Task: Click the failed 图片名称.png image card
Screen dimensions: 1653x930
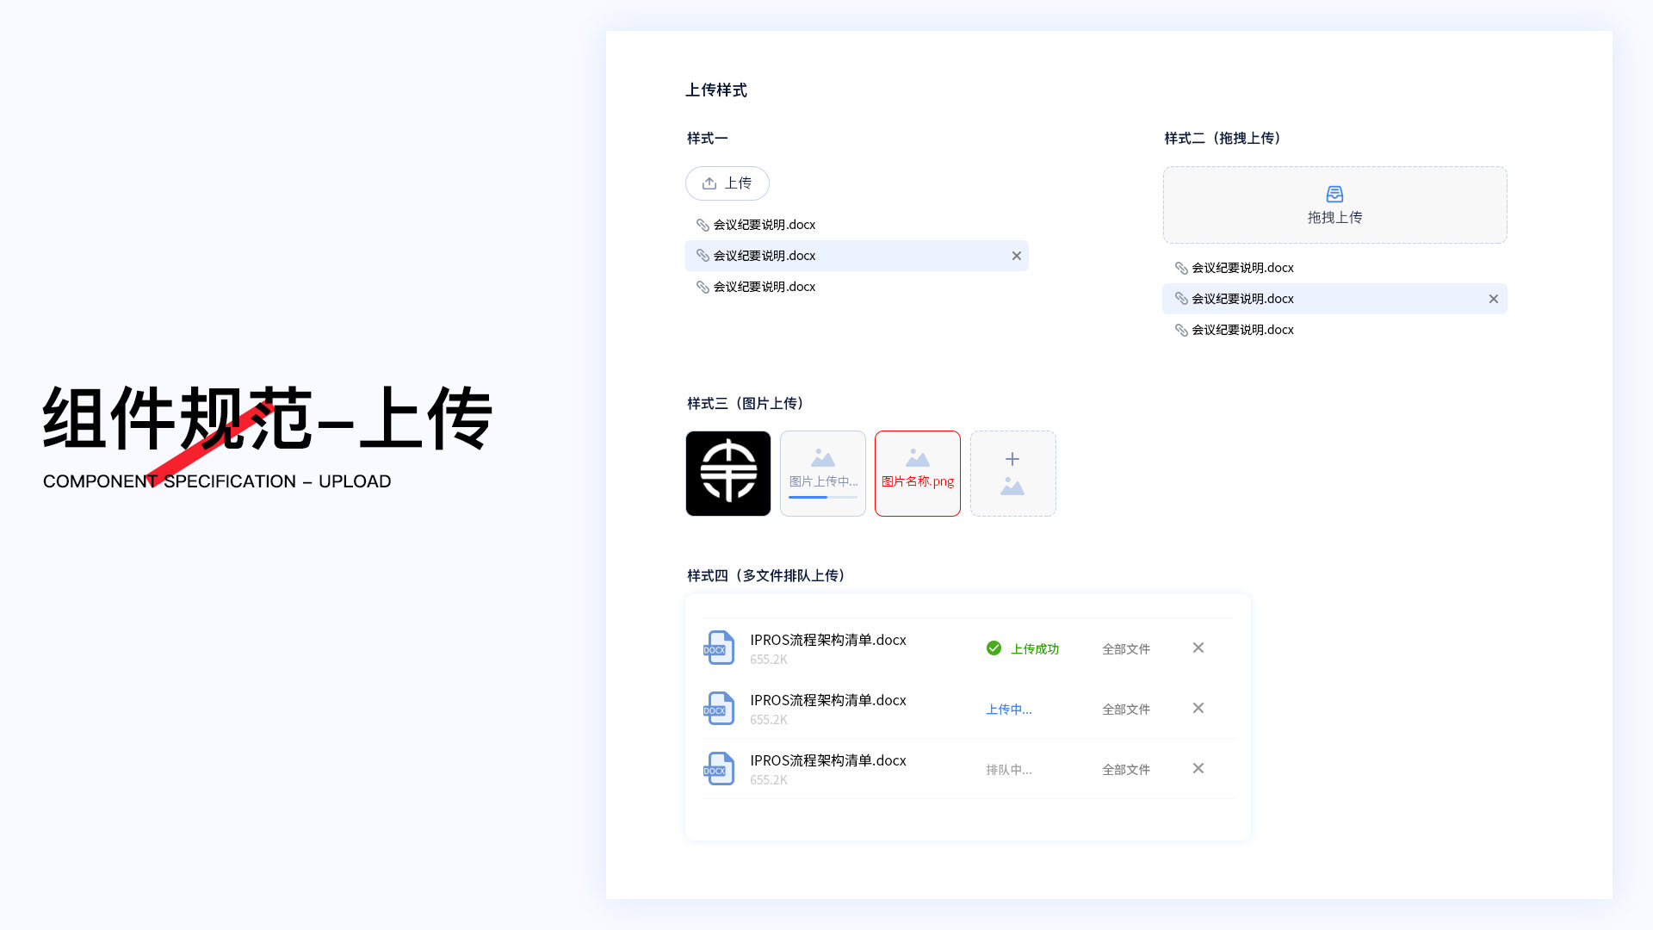Action: pyautogui.click(x=917, y=474)
